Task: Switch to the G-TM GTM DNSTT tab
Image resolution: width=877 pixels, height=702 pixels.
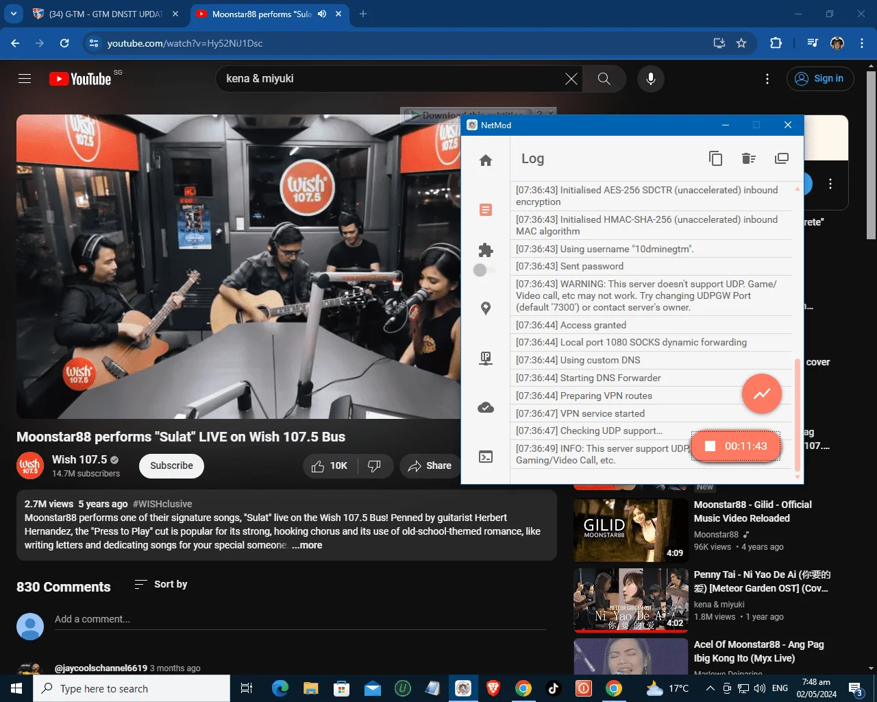Action: [106, 14]
